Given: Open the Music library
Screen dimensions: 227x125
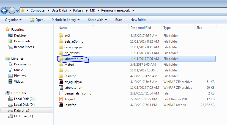Looking at the screenshot, I should point(18,70).
